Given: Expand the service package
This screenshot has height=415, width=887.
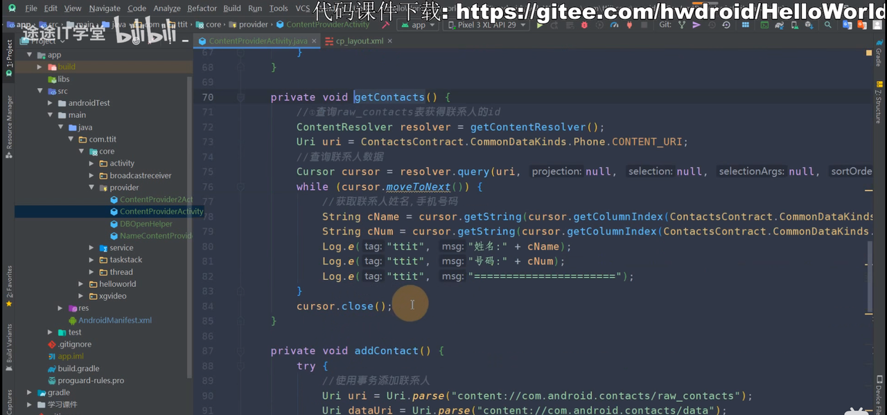Looking at the screenshot, I should point(91,247).
